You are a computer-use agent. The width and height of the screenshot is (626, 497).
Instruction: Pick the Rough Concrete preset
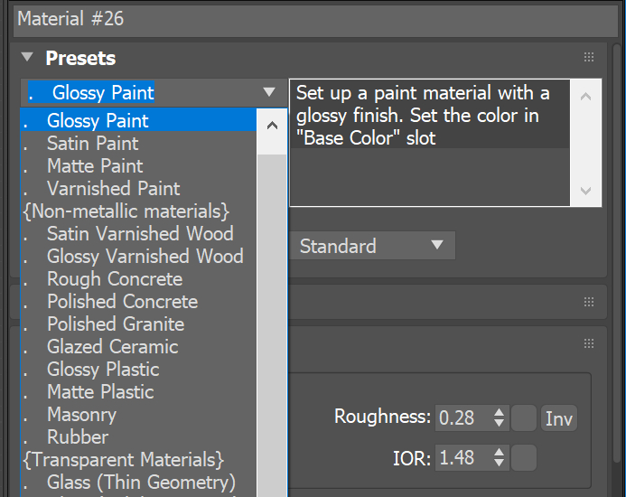[138, 278]
